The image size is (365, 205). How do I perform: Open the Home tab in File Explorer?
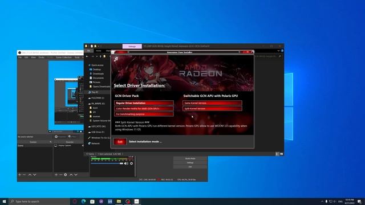[99, 51]
